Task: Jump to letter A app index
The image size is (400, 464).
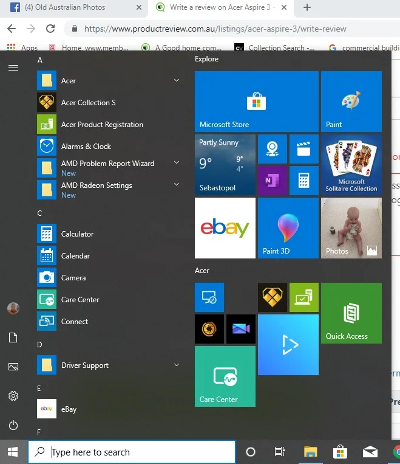Action: 40,60
